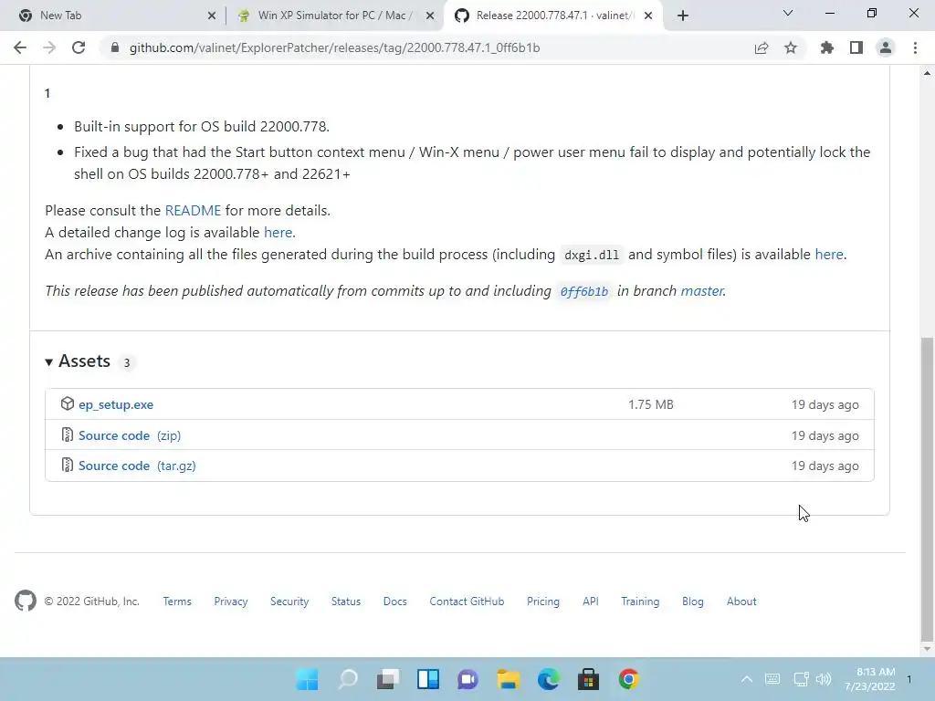Open the Widgets taskbar icon
Screen dimensions: 935x701
(428, 679)
